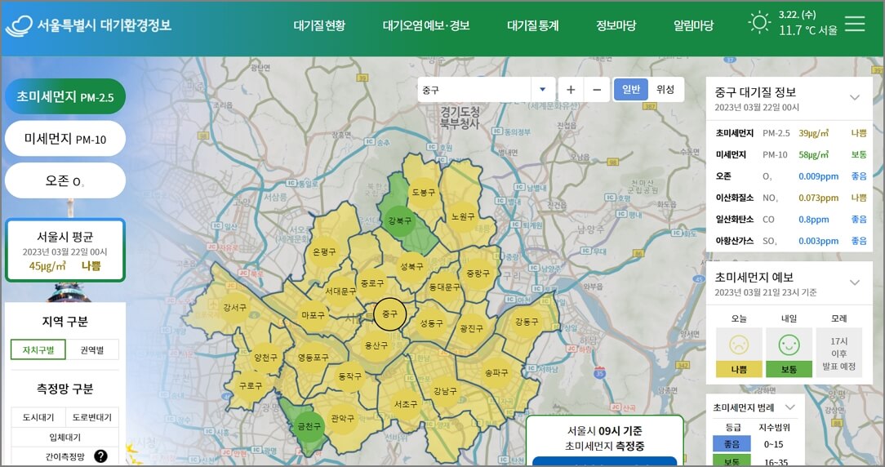Select 금천구 green district marker
The width and height of the screenshot is (885, 467).
pyautogui.click(x=308, y=426)
